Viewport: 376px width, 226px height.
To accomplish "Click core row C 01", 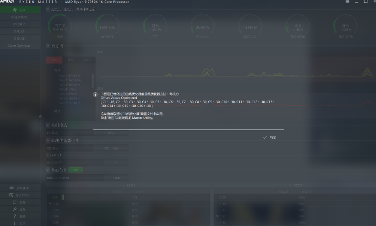I will point(129,197).
